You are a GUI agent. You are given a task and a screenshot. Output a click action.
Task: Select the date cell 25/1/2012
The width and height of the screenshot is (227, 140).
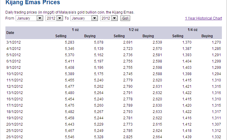[15, 131]
